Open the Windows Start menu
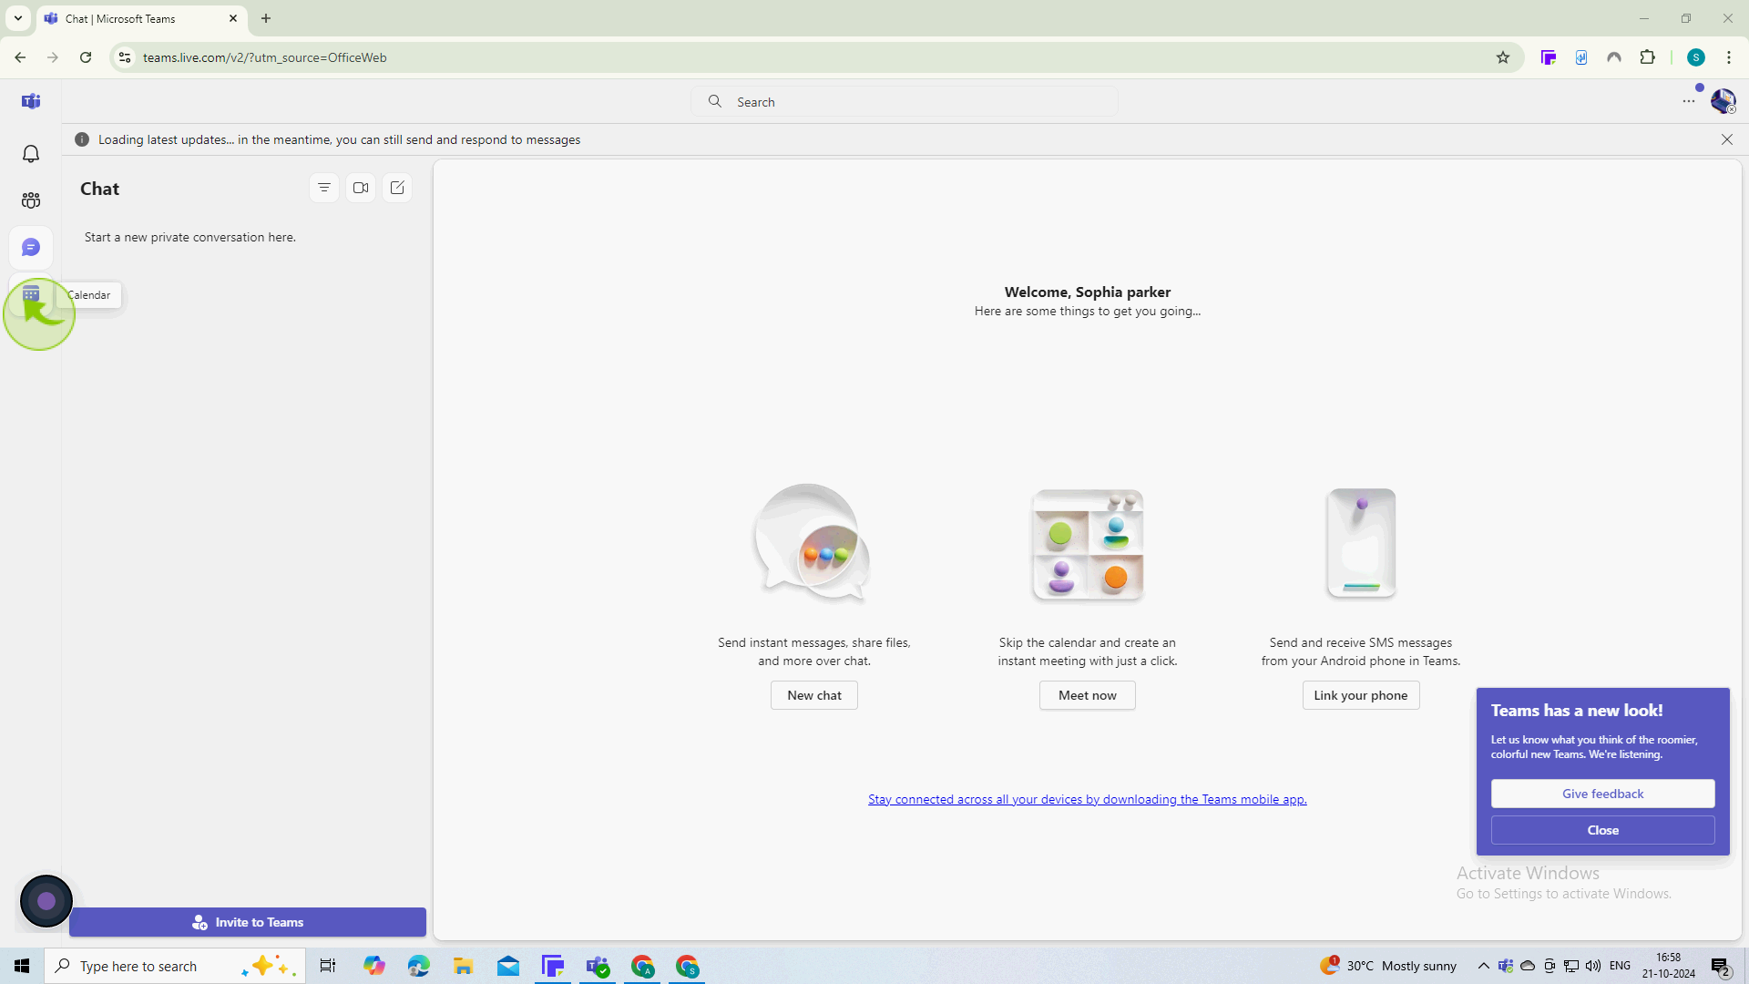The image size is (1749, 984). coord(22,966)
